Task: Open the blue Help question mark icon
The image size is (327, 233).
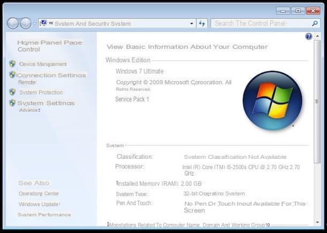Action: (309, 37)
